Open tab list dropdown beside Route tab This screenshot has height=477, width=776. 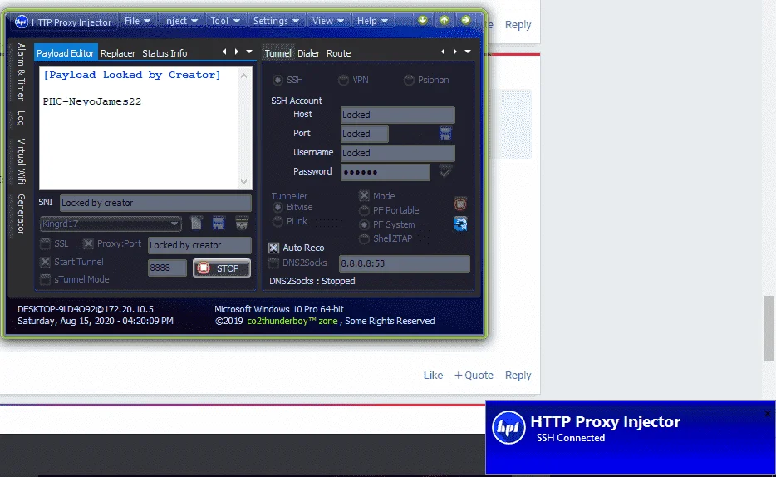coord(468,52)
